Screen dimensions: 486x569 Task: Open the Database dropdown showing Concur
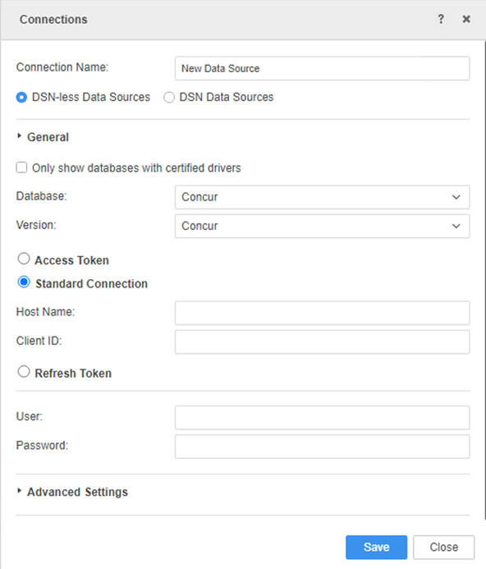click(x=322, y=197)
